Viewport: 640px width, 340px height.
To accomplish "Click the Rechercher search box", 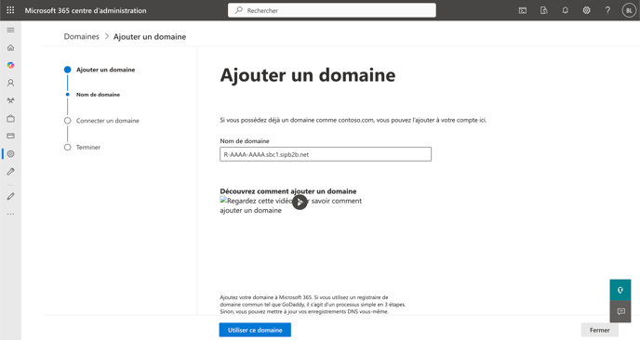I will [332, 10].
